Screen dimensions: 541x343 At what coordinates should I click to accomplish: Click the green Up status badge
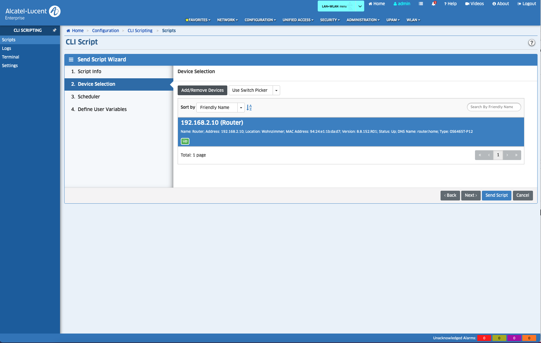[x=185, y=141]
